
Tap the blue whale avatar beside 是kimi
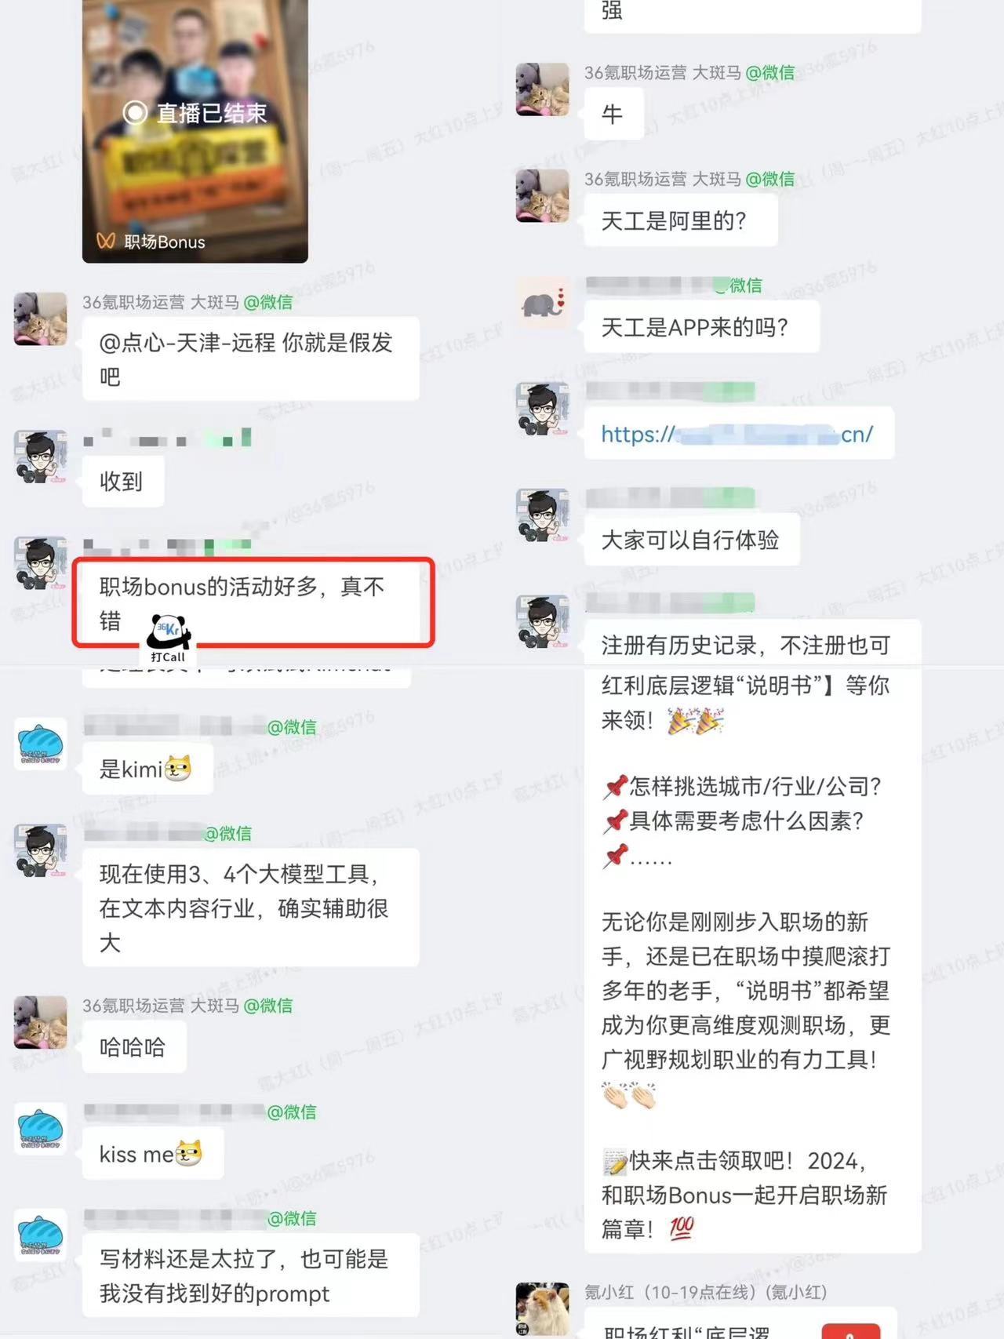pyautogui.click(x=41, y=744)
